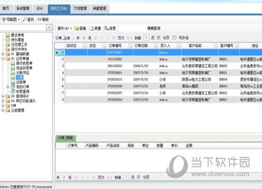Expand the 01 基础数据 folder
Viewport: 262px width, 189px height.
point(3,54)
